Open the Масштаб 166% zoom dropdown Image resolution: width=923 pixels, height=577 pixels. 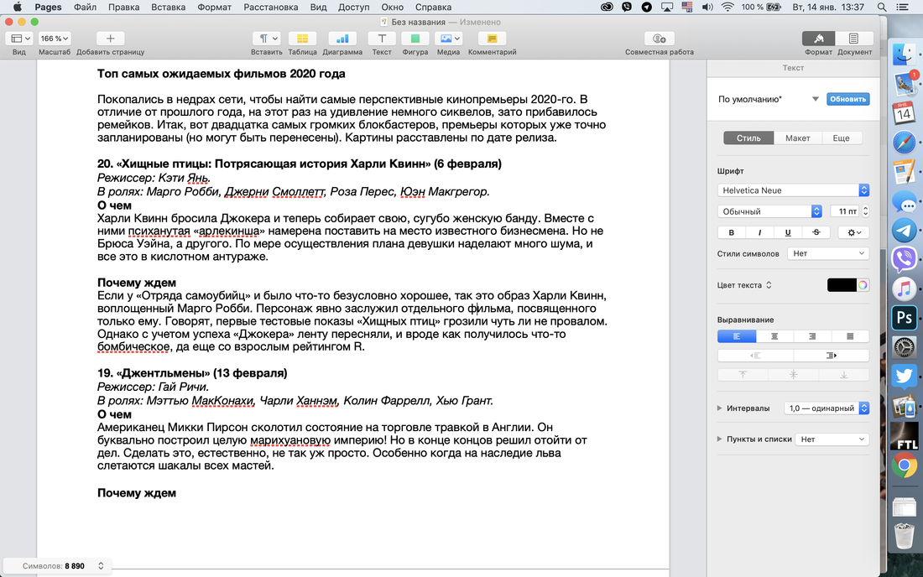pyautogui.click(x=55, y=39)
